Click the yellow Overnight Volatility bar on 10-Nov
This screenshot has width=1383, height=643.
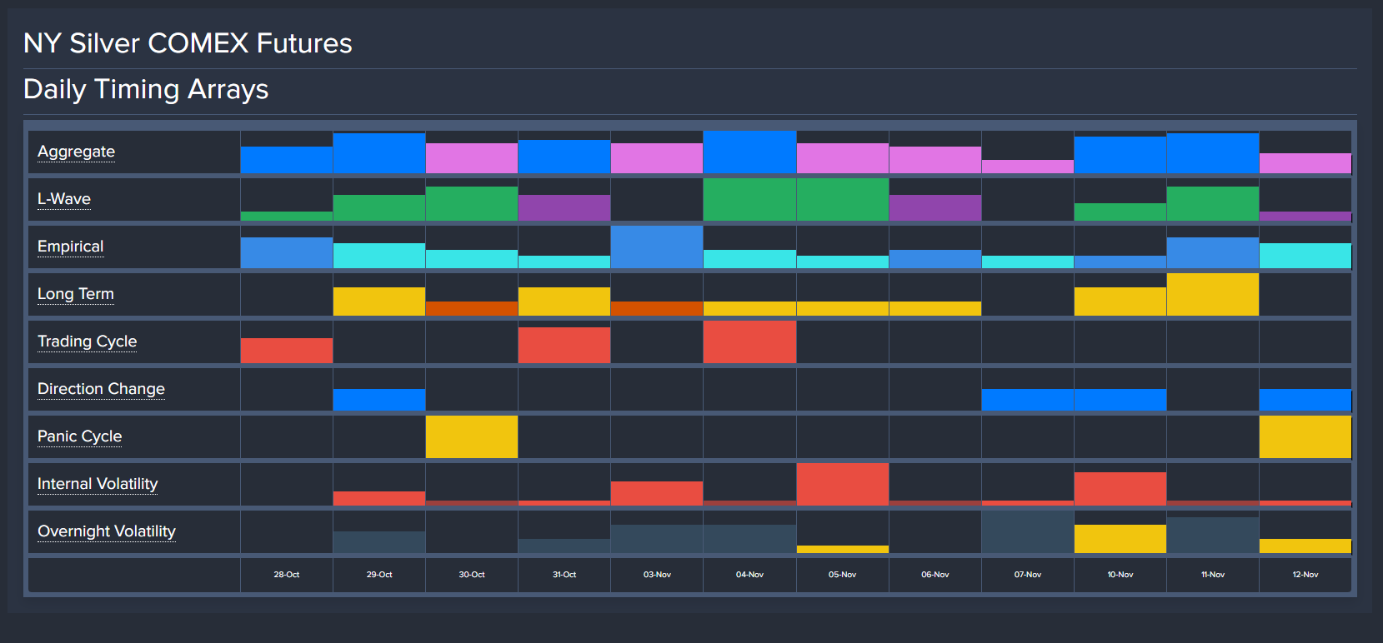point(1120,539)
